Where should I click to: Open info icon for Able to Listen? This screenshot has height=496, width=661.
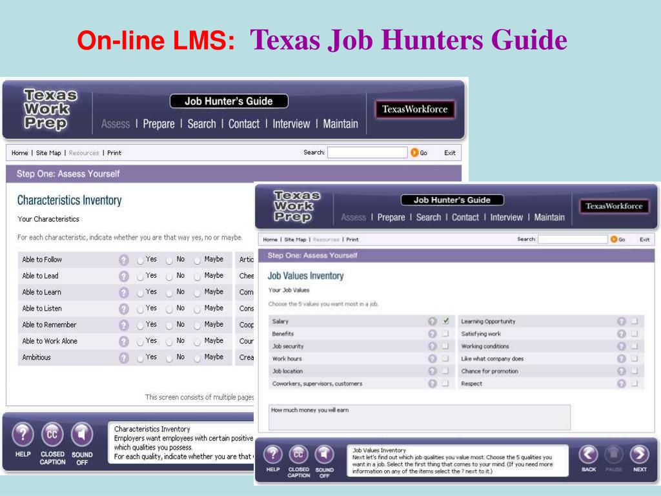(123, 309)
